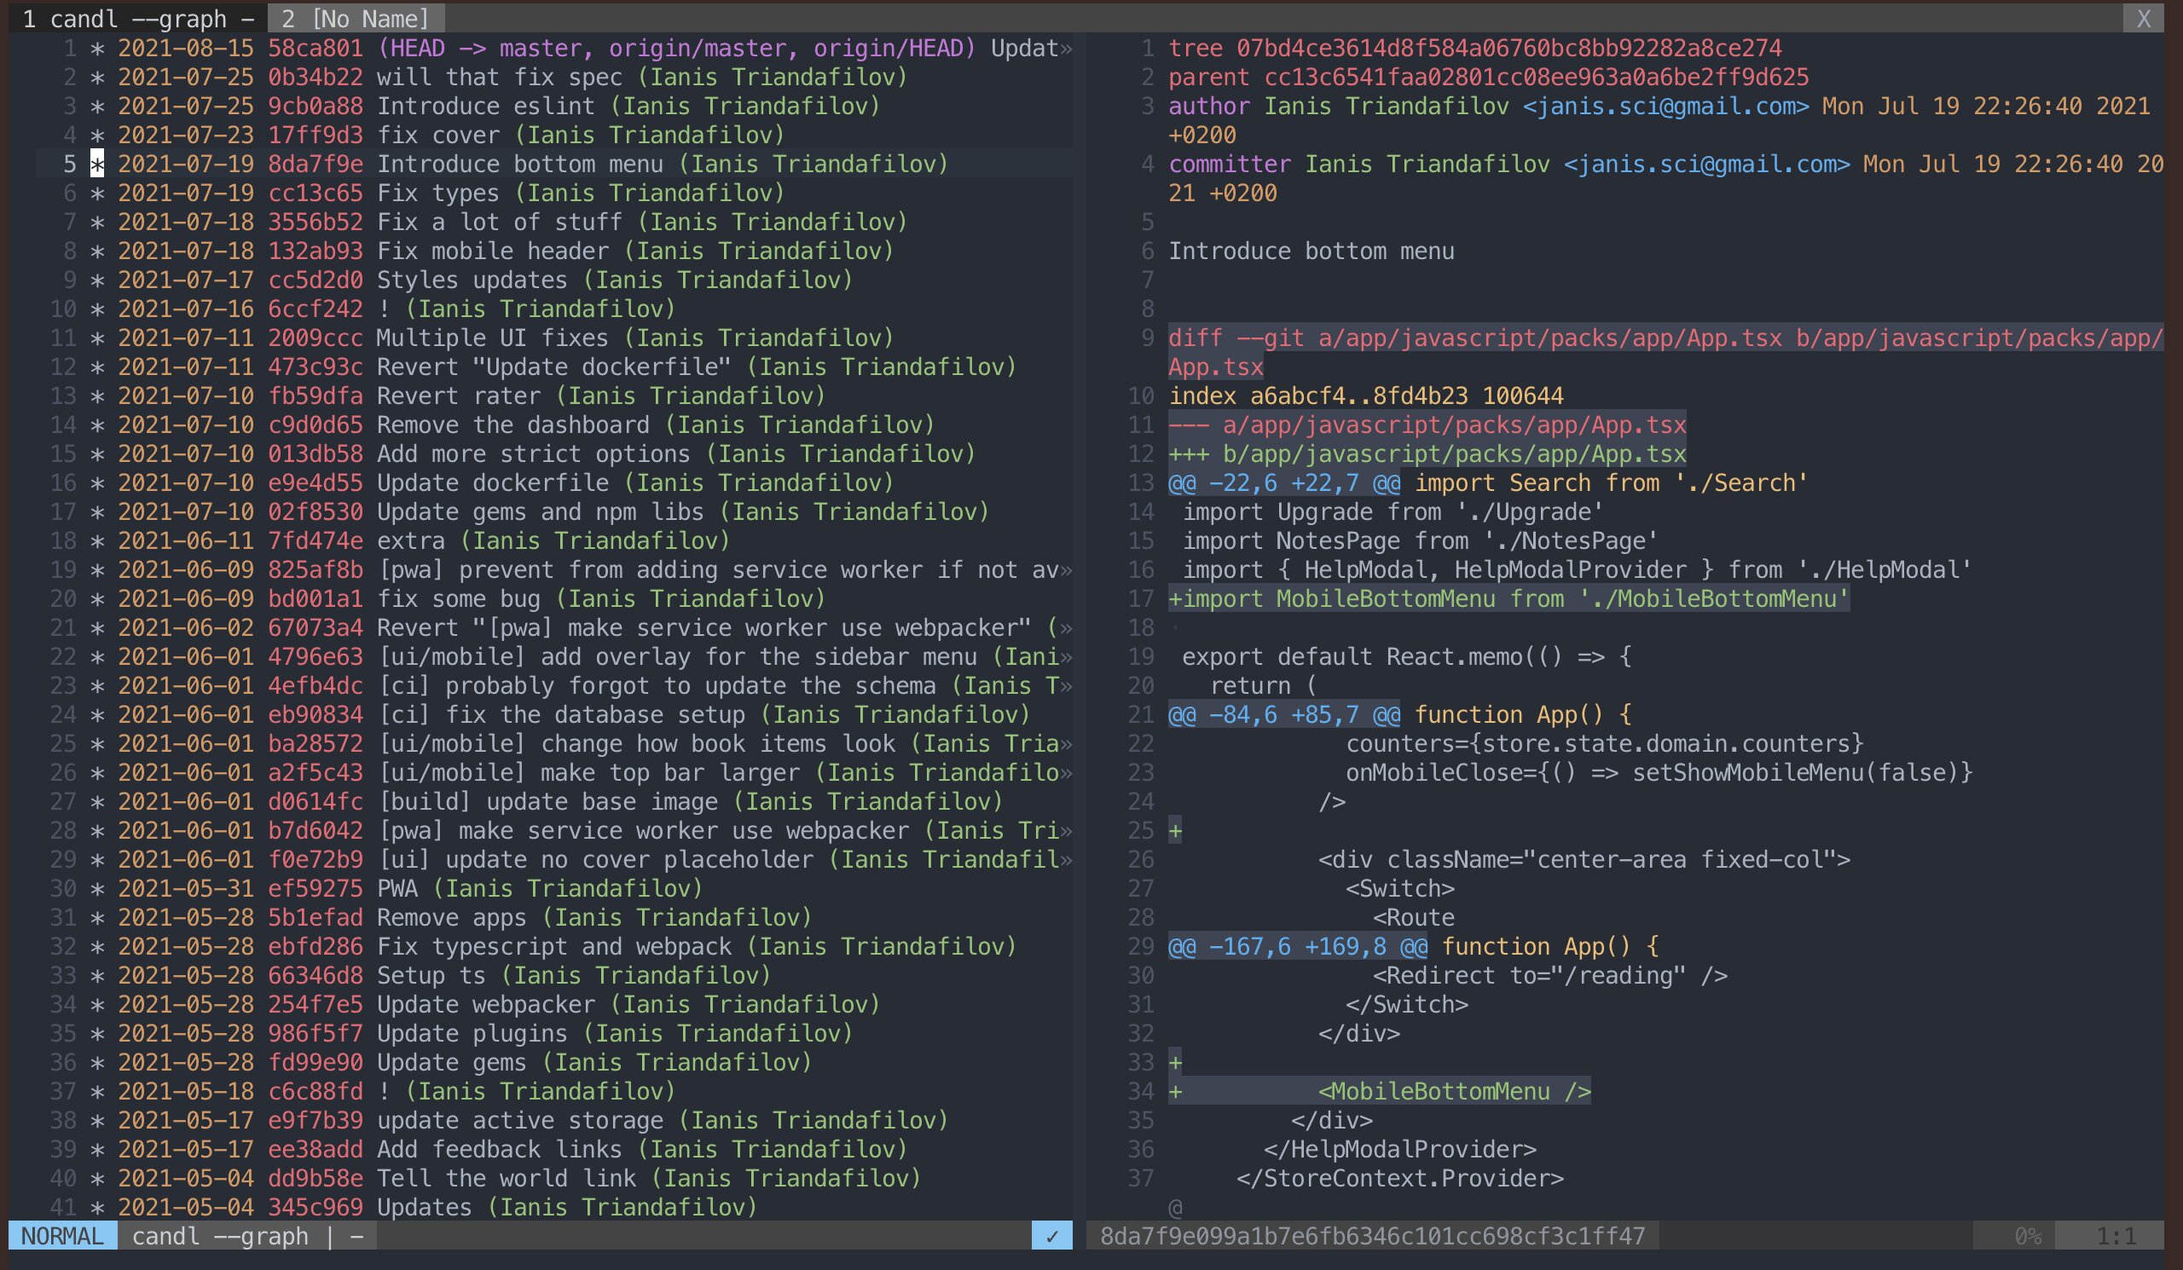This screenshot has width=2183, height=1270.
Task: Click the graph node for "Introduce eslint"
Action: point(97,106)
